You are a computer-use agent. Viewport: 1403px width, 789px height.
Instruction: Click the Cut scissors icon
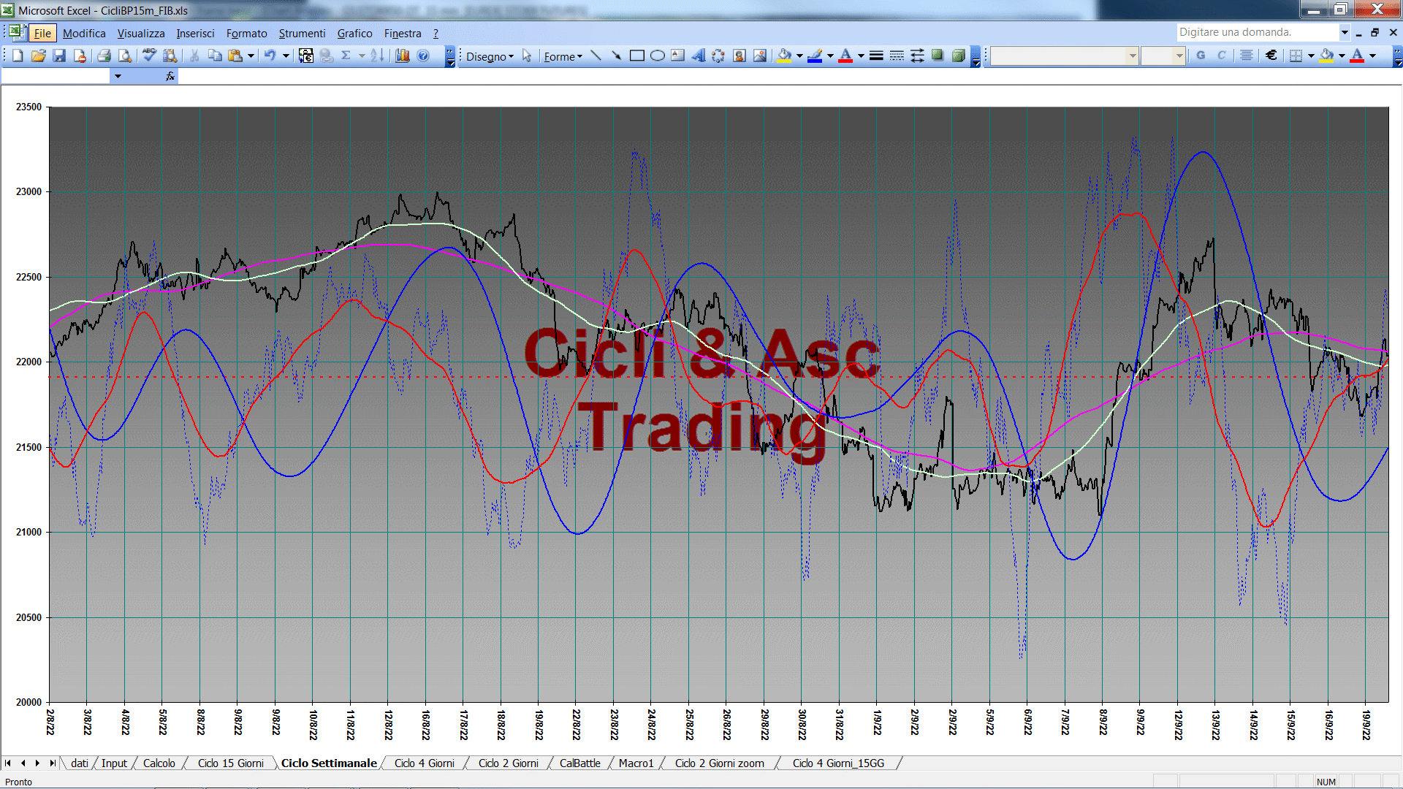coord(194,56)
